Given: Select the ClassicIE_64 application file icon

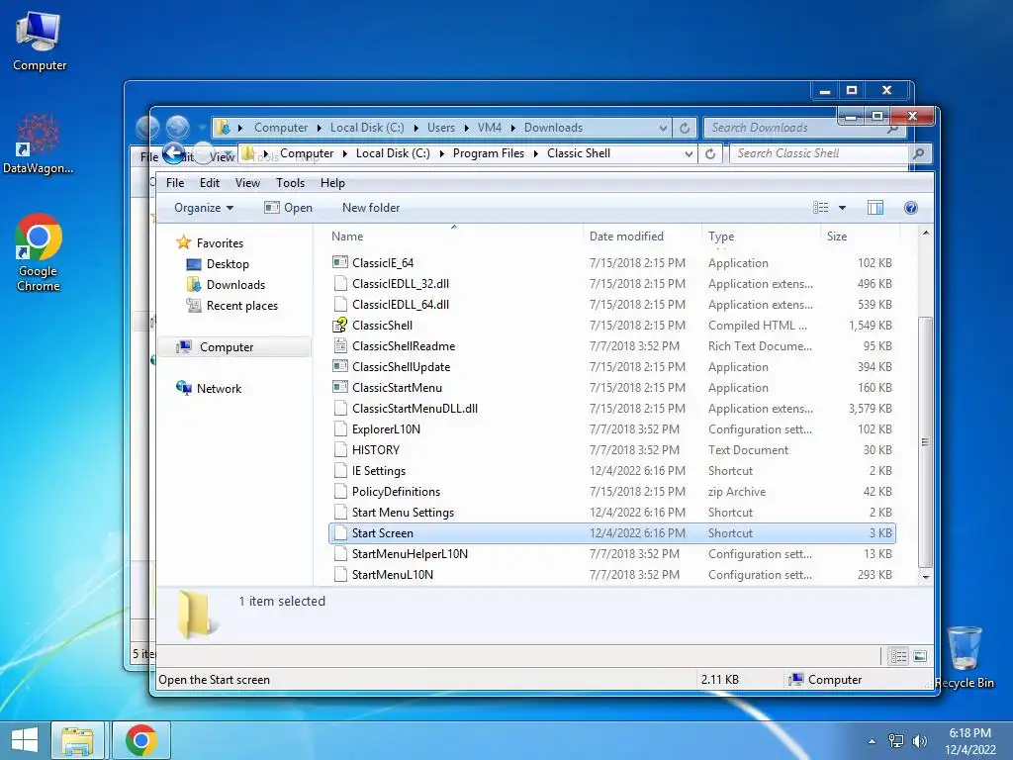Looking at the screenshot, I should click(x=340, y=262).
